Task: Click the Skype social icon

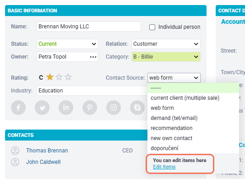Action: point(137,108)
